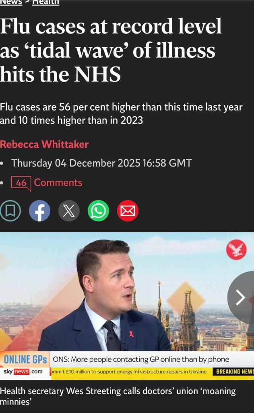The image size is (254, 413).
Task: Go to the Health breadcrumb
Action: click(46, 2)
